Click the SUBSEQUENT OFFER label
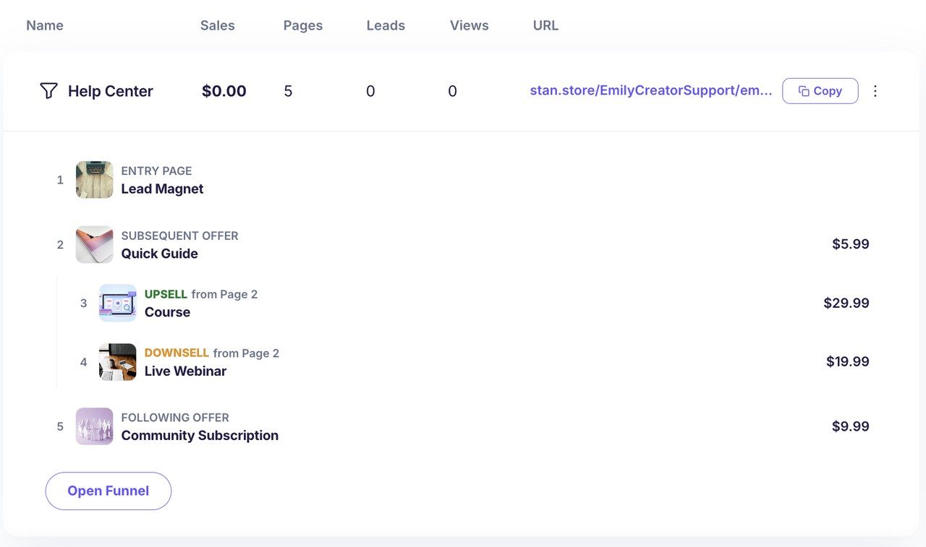This screenshot has height=547, width=926. click(x=179, y=236)
